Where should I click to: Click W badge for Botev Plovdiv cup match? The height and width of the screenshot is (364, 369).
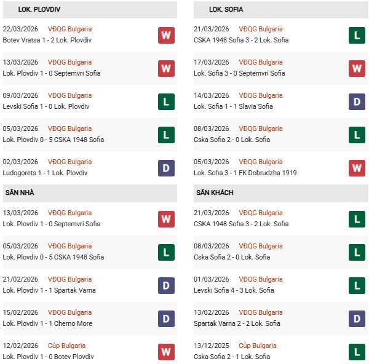tap(166, 352)
